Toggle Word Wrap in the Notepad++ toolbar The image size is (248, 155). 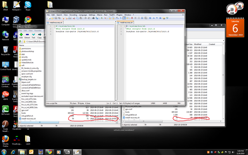117,18
